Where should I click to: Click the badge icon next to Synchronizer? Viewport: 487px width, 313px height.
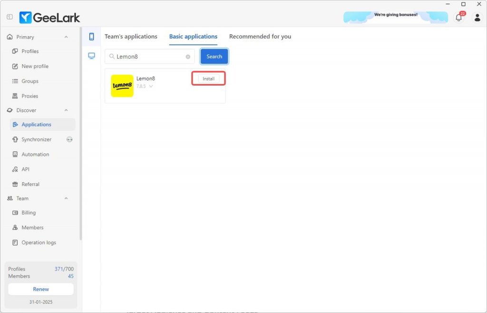[69, 139]
